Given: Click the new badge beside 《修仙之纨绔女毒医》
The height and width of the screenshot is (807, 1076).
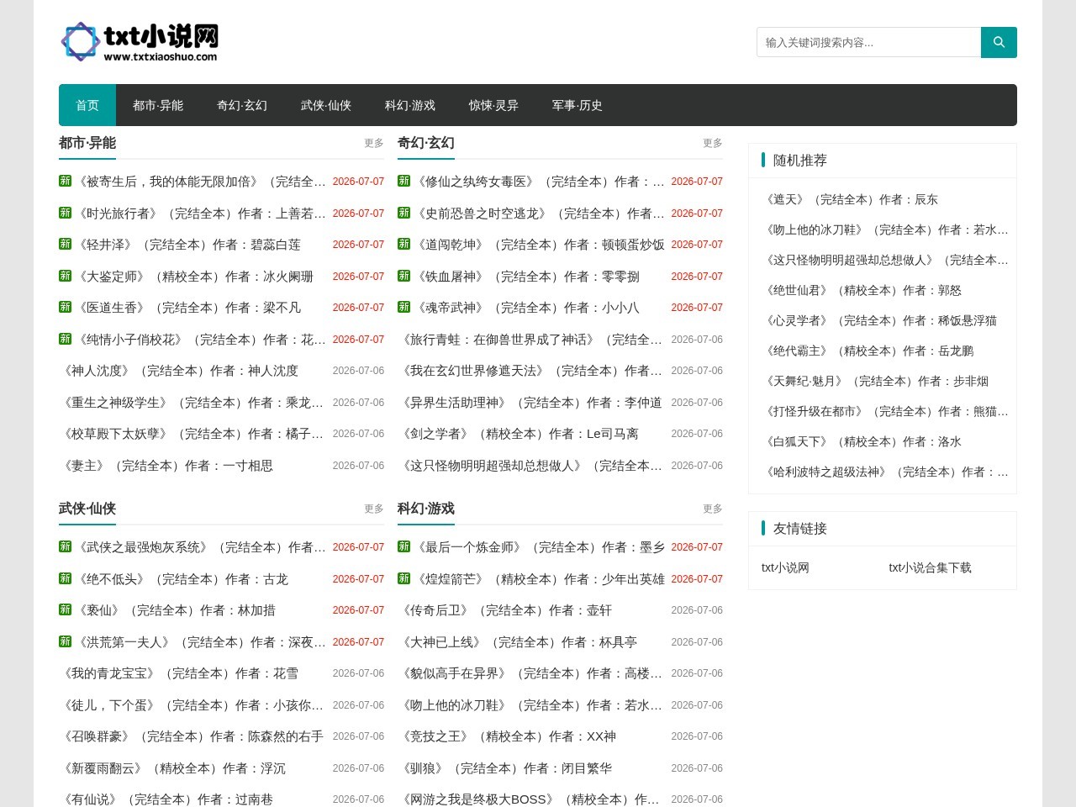Looking at the screenshot, I should click(x=403, y=181).
